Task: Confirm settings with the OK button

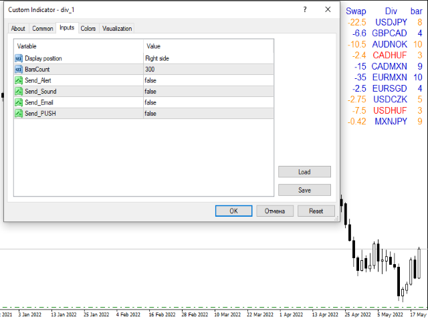Action: pos(233,211)
